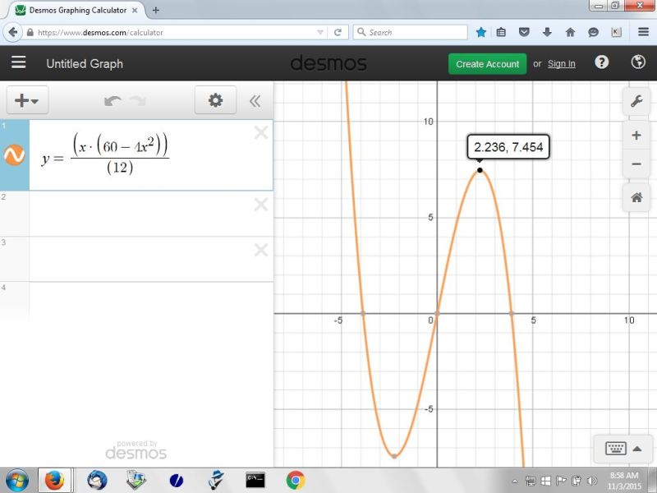Click empty expression row 4
The height and width of the screenshot is (493, 657).
(151, 301)
